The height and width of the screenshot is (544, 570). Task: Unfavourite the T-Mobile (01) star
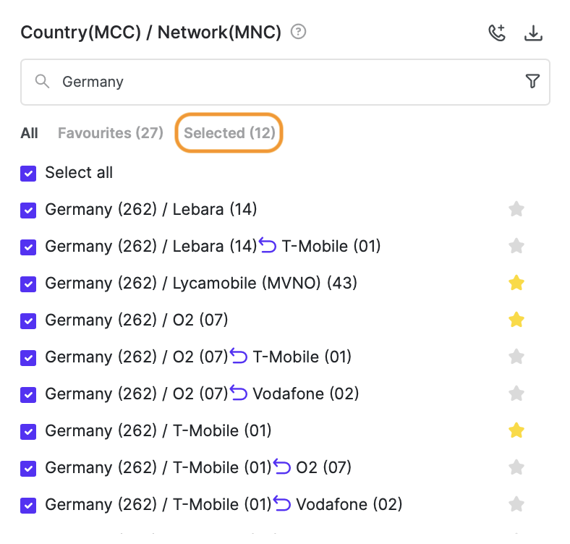(516, 430)
